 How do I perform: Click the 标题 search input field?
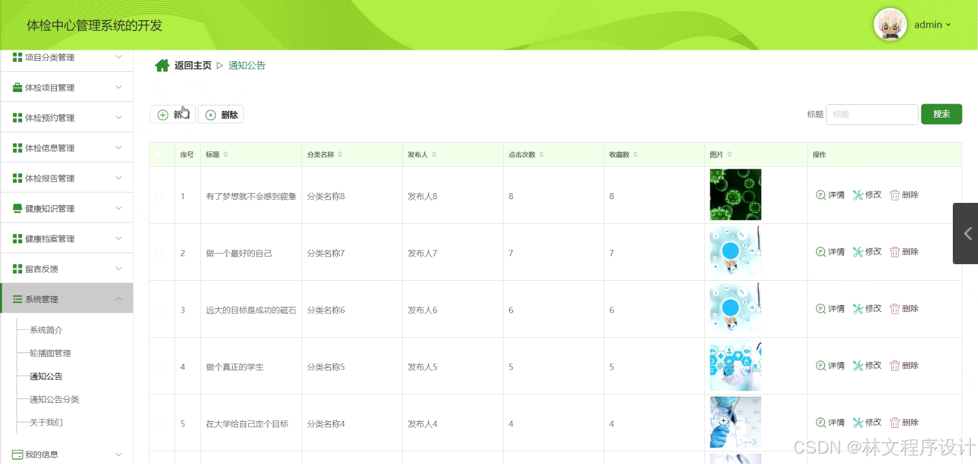tap(872, 115)
